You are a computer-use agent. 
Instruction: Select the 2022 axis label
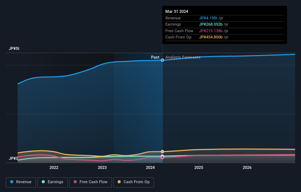click(54, 167)
